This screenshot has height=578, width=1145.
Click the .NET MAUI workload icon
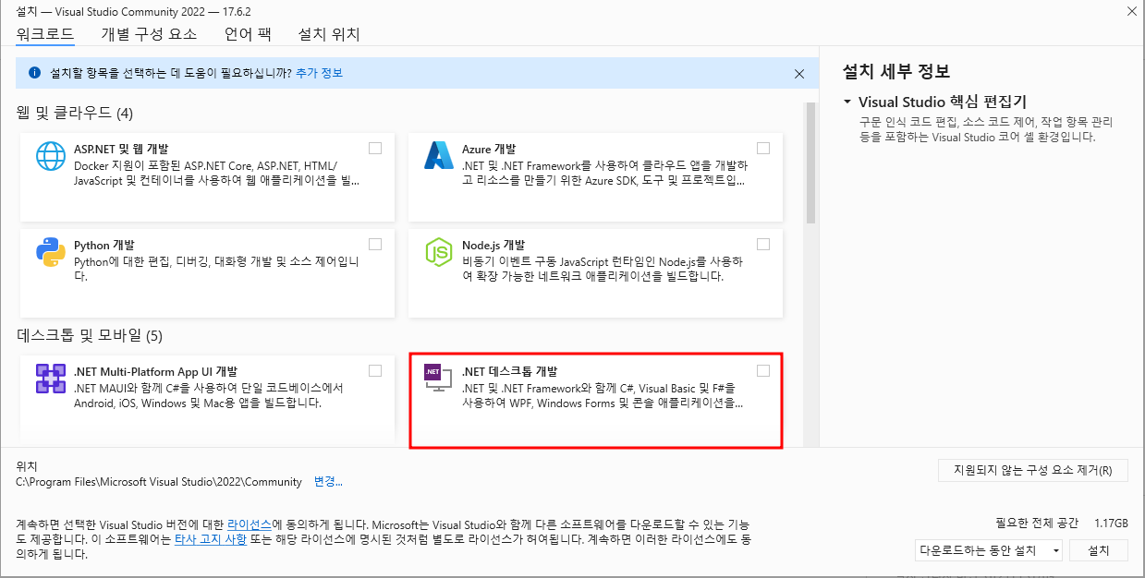click(51, 378)
